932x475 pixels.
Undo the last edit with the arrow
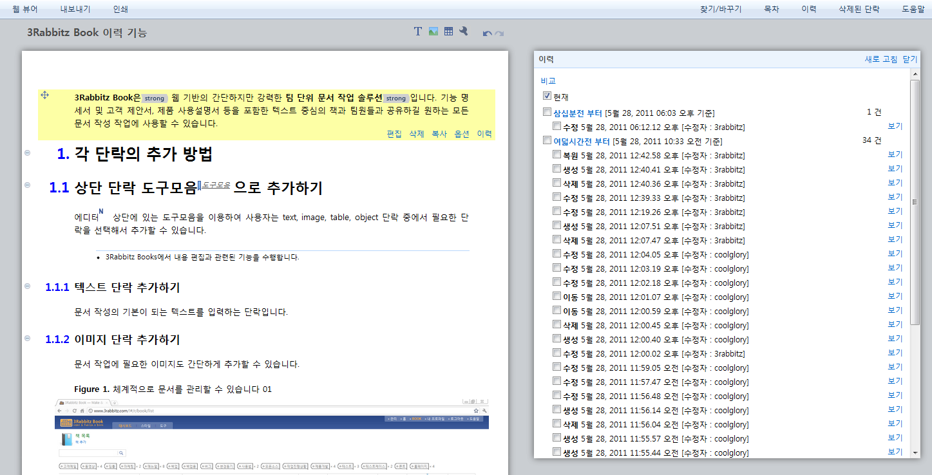pyautogui.click(x=488, y=33)
